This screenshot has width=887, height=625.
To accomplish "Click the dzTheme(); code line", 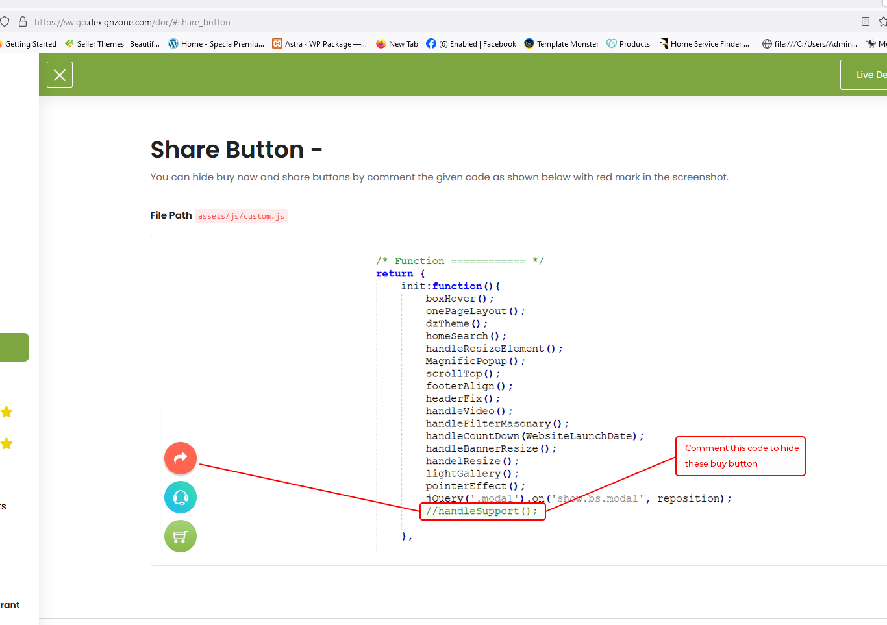I will pos(456,323).
